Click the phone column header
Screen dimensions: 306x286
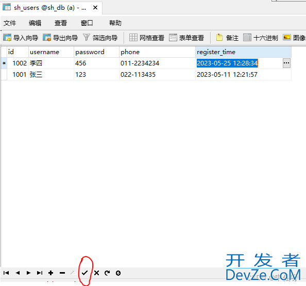pos(157,52)
